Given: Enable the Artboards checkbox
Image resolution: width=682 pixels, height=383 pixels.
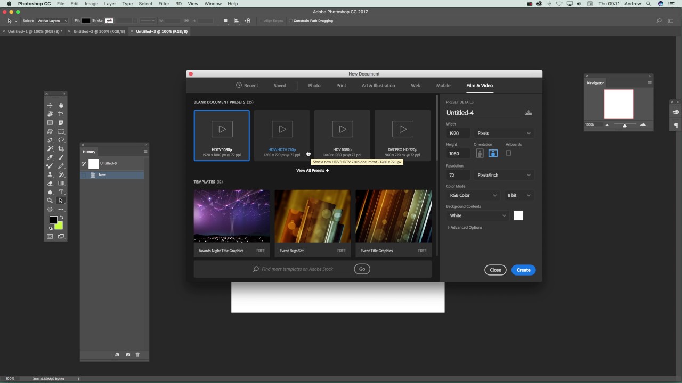Looking at the screenshot, I should 508,153.
